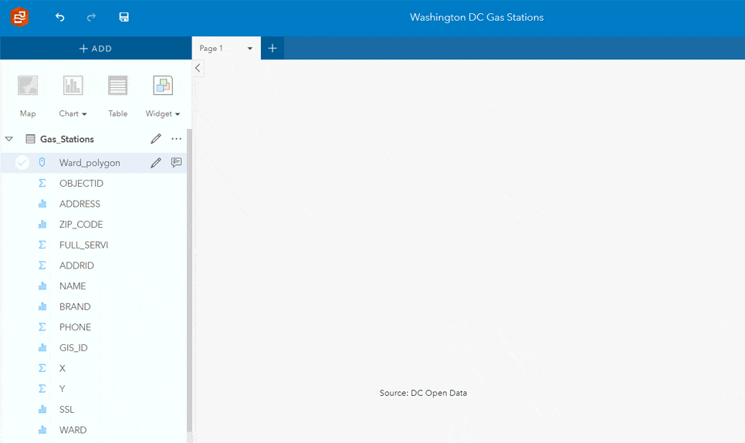The image size is (745, 443).
Task: Select the PHONE field
Action: tap(75, 327)
